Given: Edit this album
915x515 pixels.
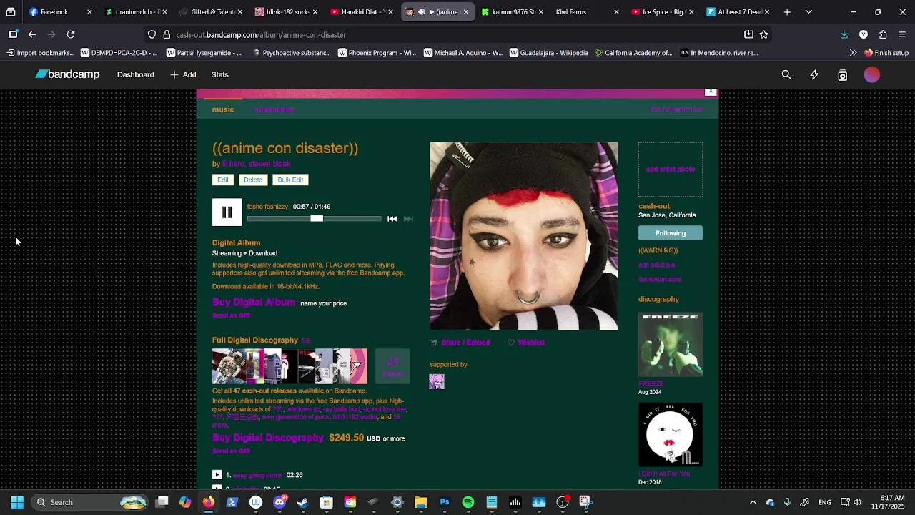Looking at the screenshot, I should (223, 180).
